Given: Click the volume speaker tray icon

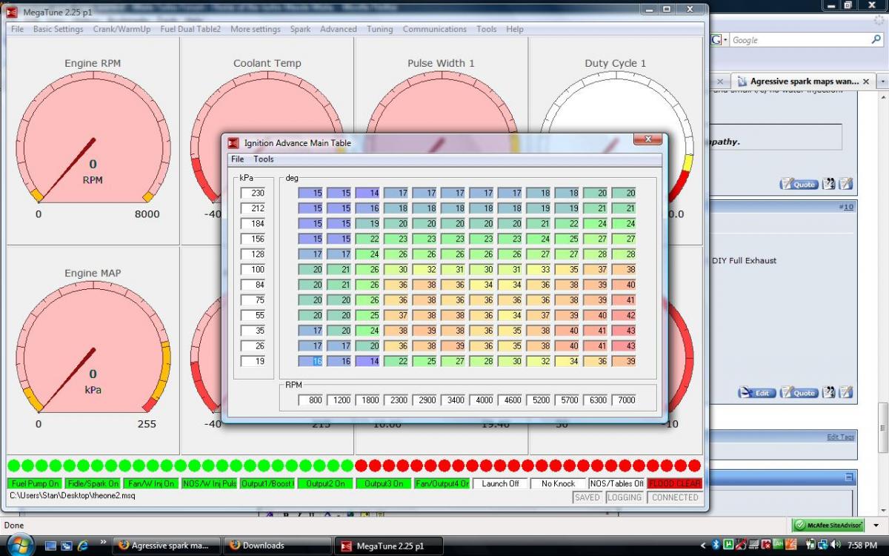Looking at the screenshot, I should [x=834, y=546].
